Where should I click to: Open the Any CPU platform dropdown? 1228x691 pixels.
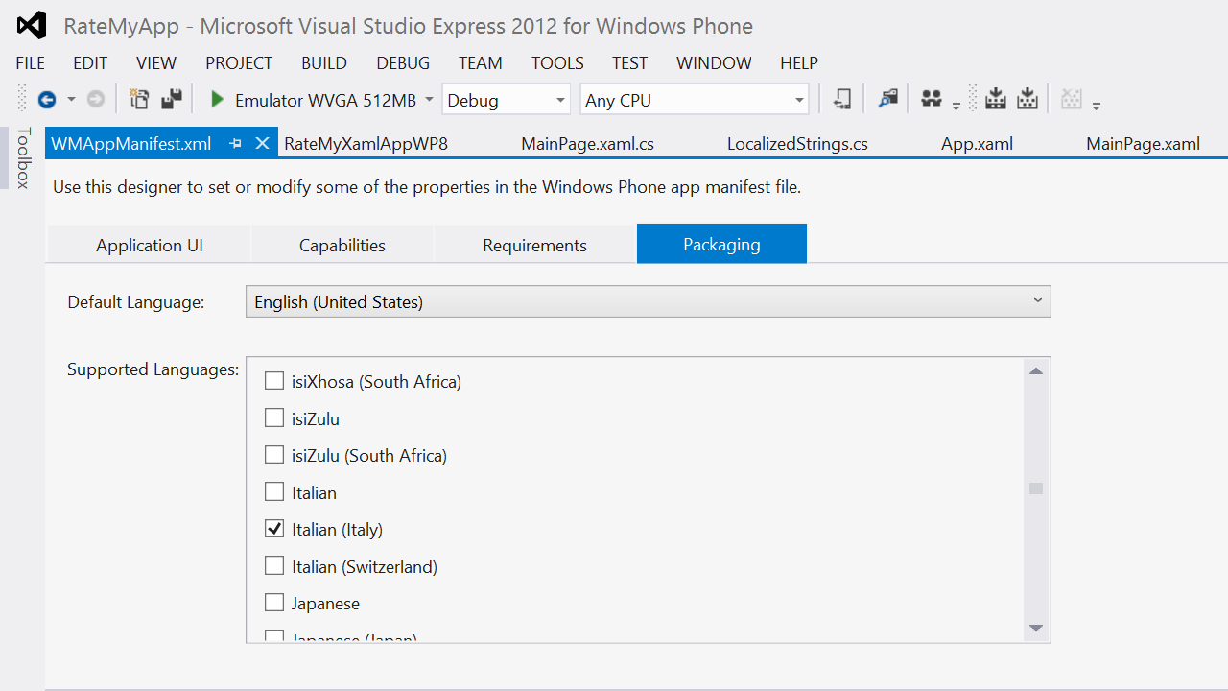pos(695,100)
